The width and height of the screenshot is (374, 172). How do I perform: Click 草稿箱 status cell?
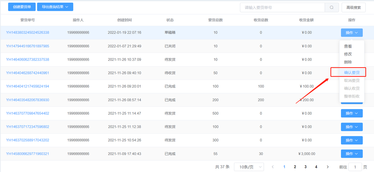pos(170,32)
